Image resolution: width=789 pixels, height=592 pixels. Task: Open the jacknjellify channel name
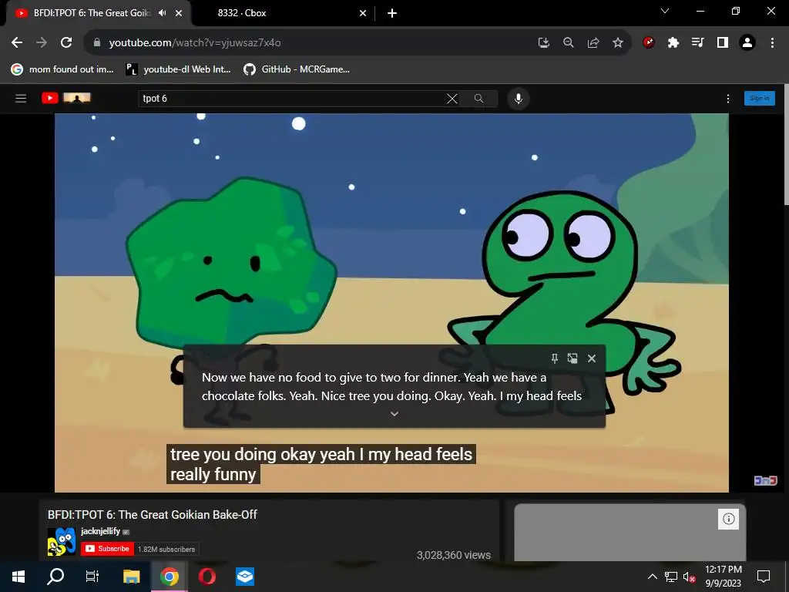pyautogui.click(x=101, y=531)
